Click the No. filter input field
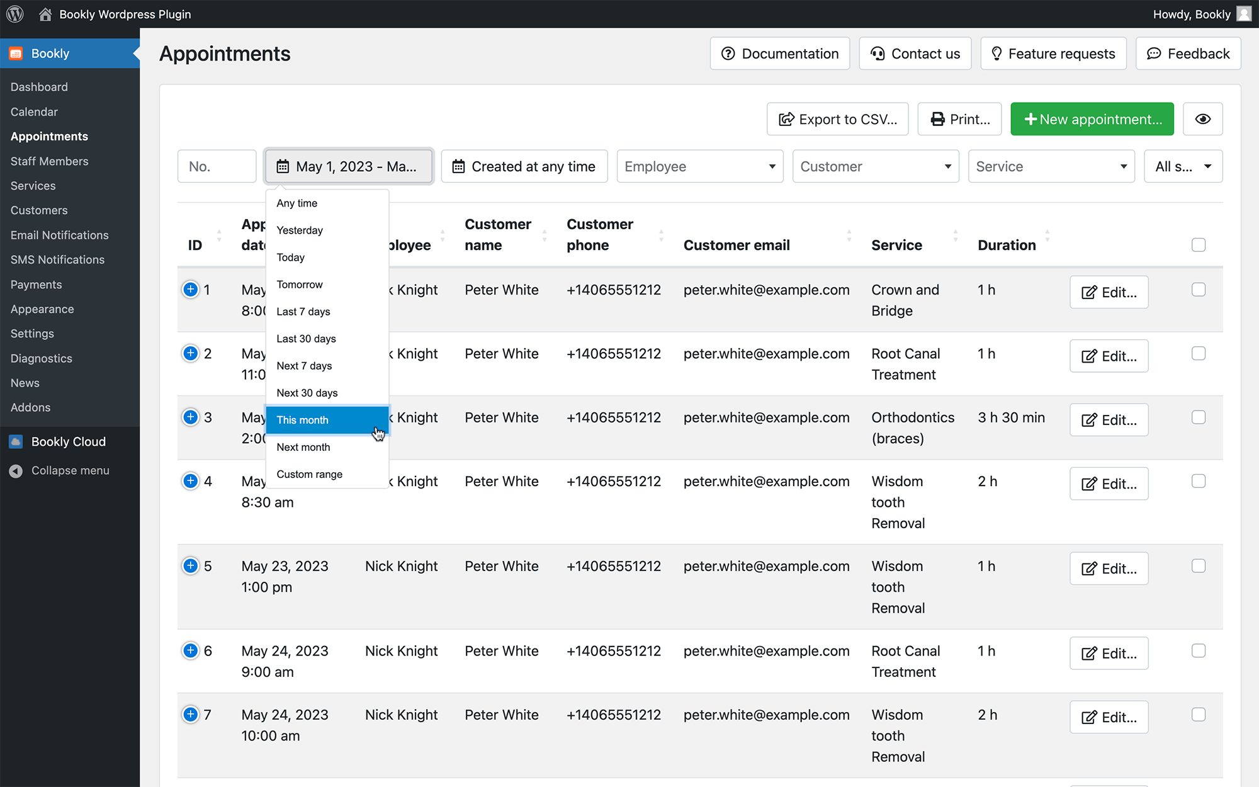This screenshot has height=787, width=1259. [217, 166]
